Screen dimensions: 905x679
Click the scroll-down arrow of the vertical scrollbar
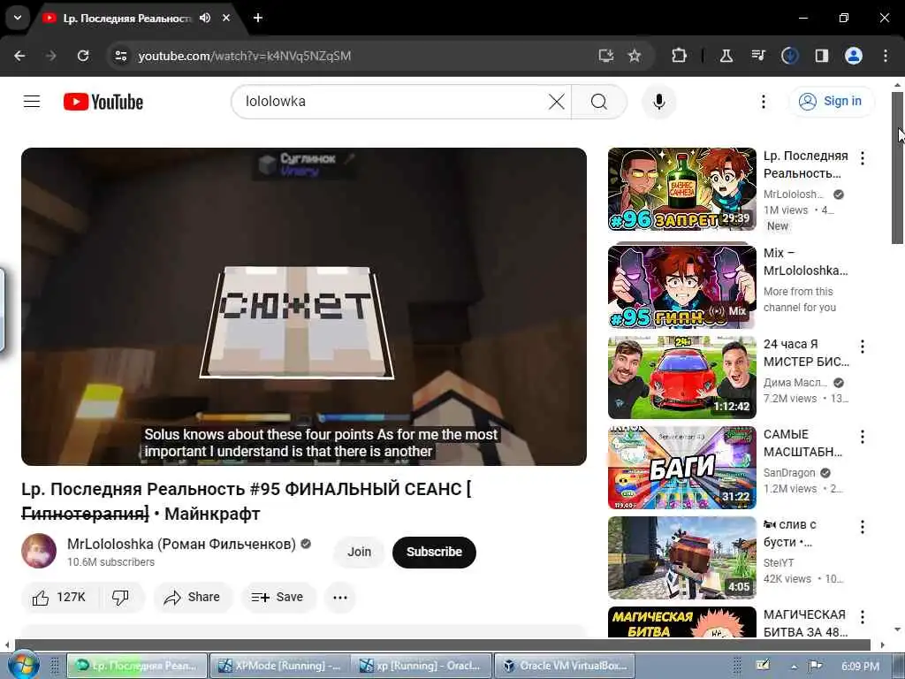[x=898, y=629]
